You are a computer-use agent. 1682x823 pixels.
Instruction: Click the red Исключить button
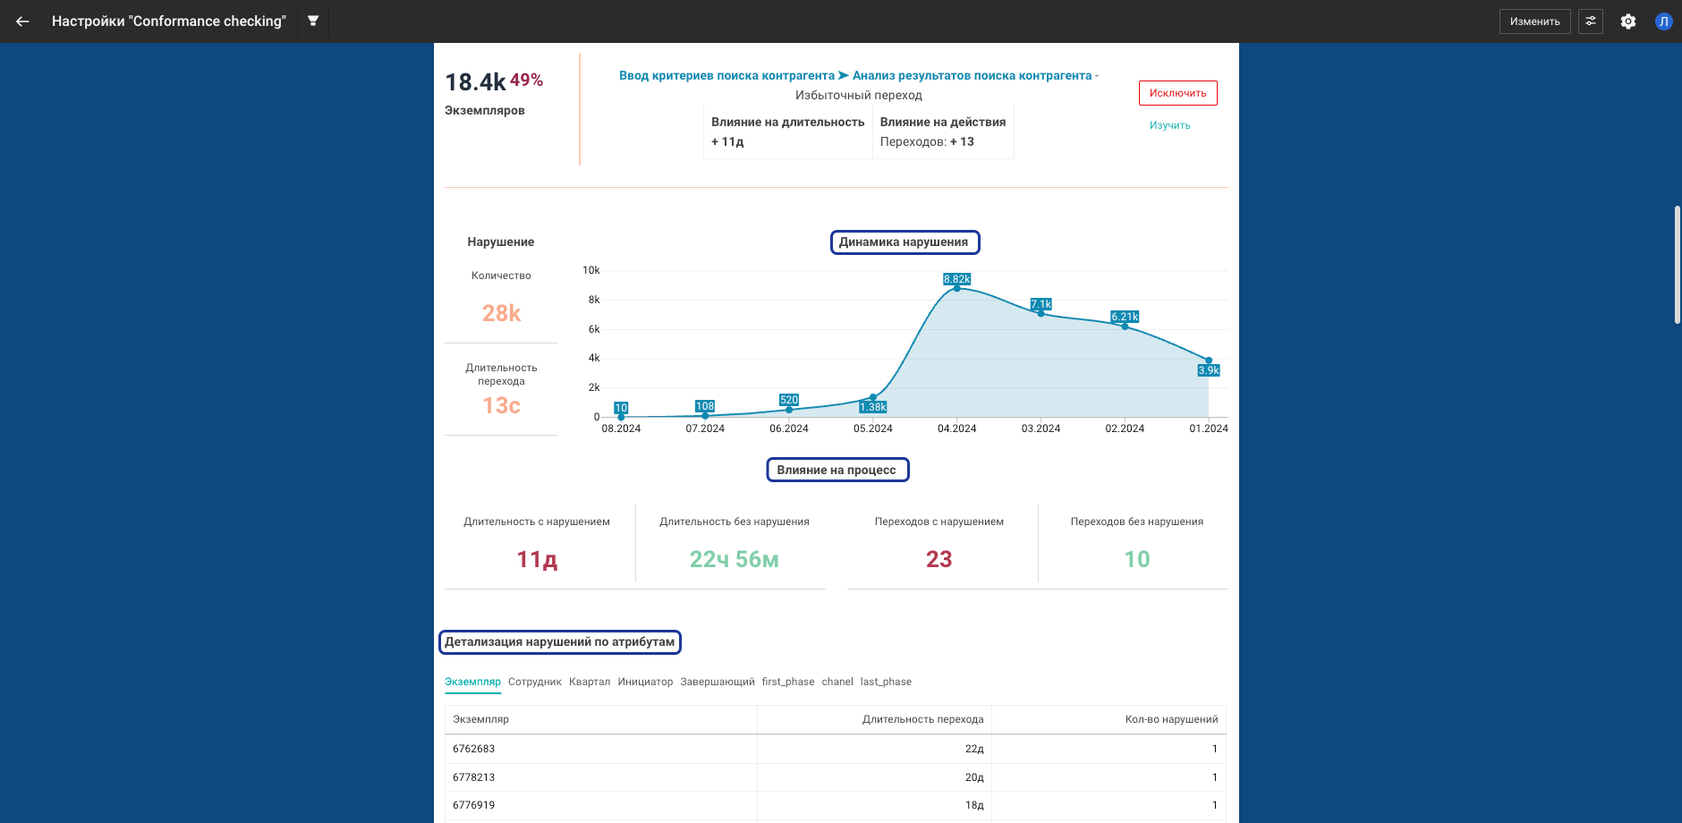click(x=1177, y=93)
